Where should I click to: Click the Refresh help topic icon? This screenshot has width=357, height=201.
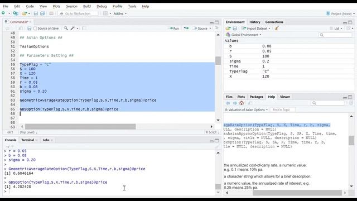pyautogui.click(x=351, y=103)
